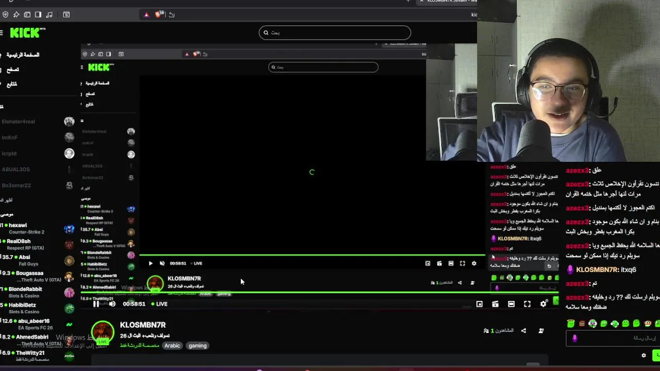Open the Kick hamburger menu beside the logo
Screen dimensions: 660x371
[2, 33]
